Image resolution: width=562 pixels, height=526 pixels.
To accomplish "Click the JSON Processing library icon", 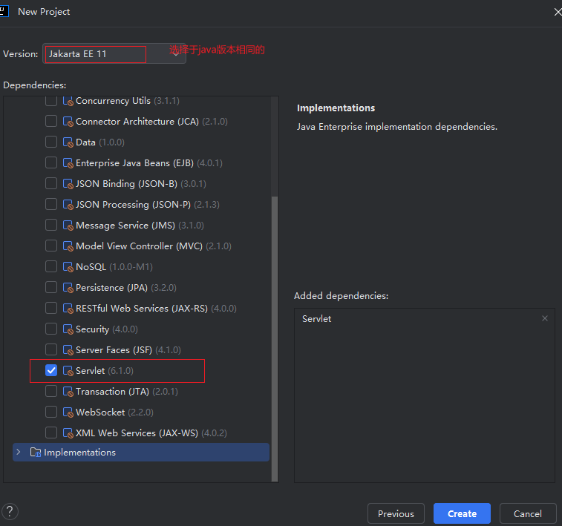I will click(68, 205).
